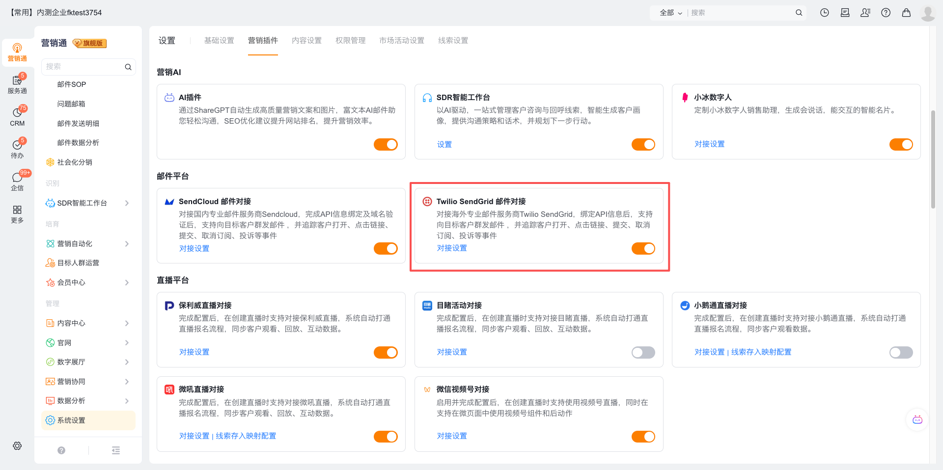The image size is (943, 470).
Task: Toggle the SendCloud 邮件对接 switch
Action: [386, 249]
